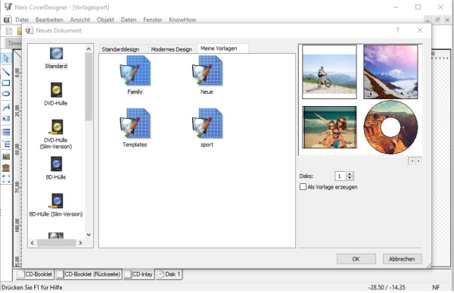This screenshot has width=454, height=293.
Task: Open the Daten menu
Action: 129,20
